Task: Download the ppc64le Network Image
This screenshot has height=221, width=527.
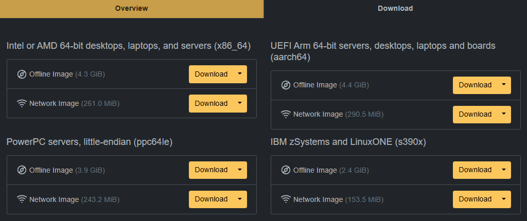Action: (211, 199)
